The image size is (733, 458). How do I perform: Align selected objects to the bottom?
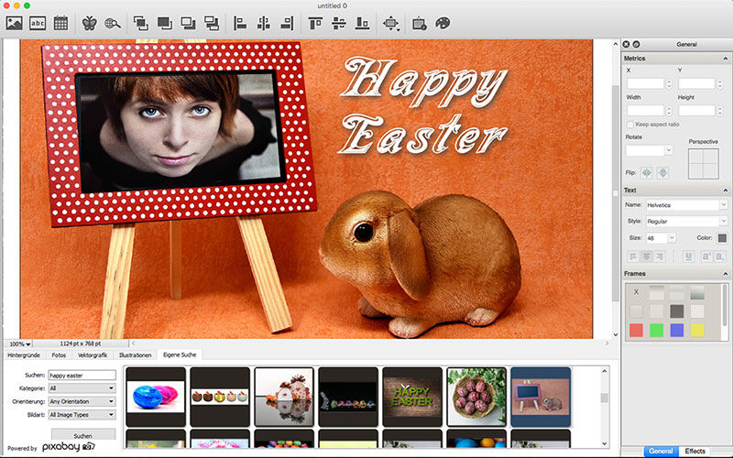[362, 23]
